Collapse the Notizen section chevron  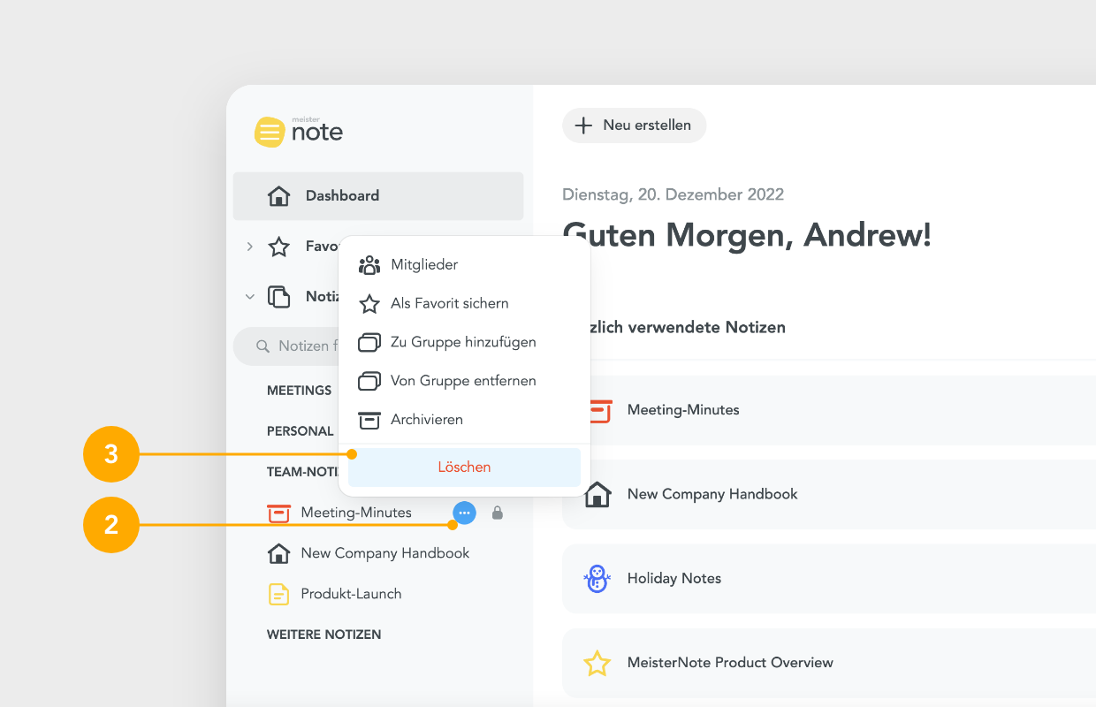point(249,297)
